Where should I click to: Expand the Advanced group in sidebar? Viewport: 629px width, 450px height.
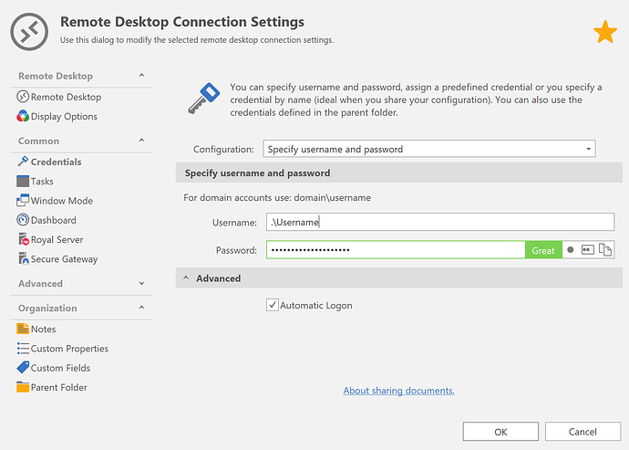point(141,284)
